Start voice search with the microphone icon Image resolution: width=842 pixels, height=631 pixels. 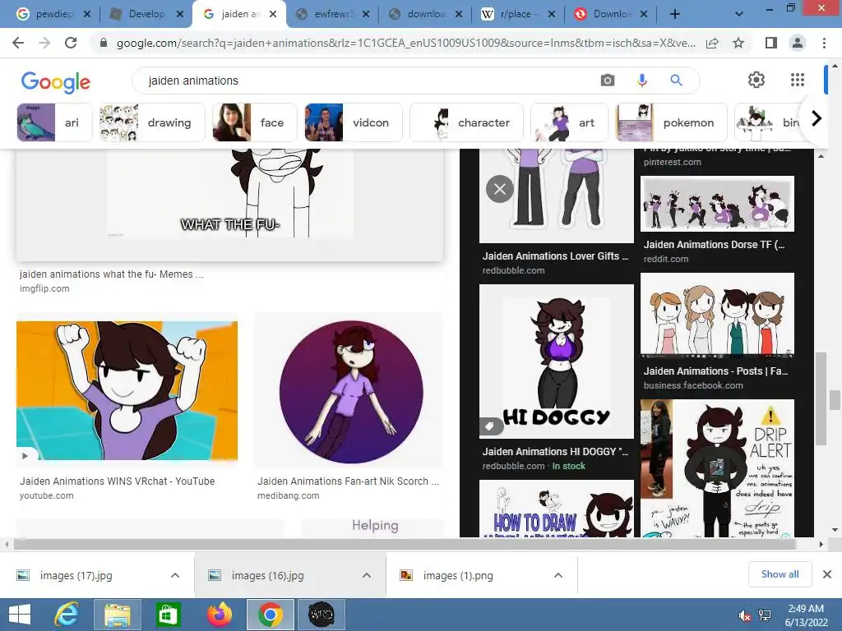point(641,81)
